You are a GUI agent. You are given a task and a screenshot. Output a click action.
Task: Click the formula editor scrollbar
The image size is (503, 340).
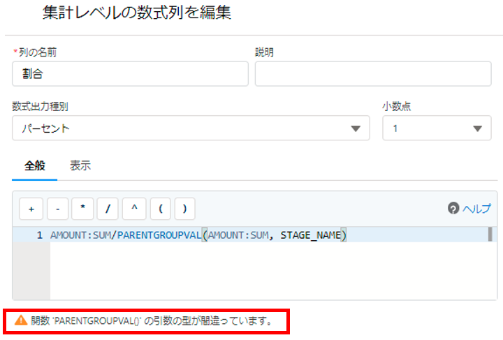(x=490, y=235)
